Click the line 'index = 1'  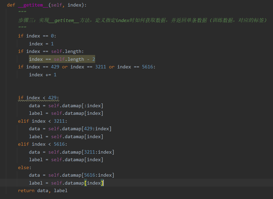[x=41, y=44]
